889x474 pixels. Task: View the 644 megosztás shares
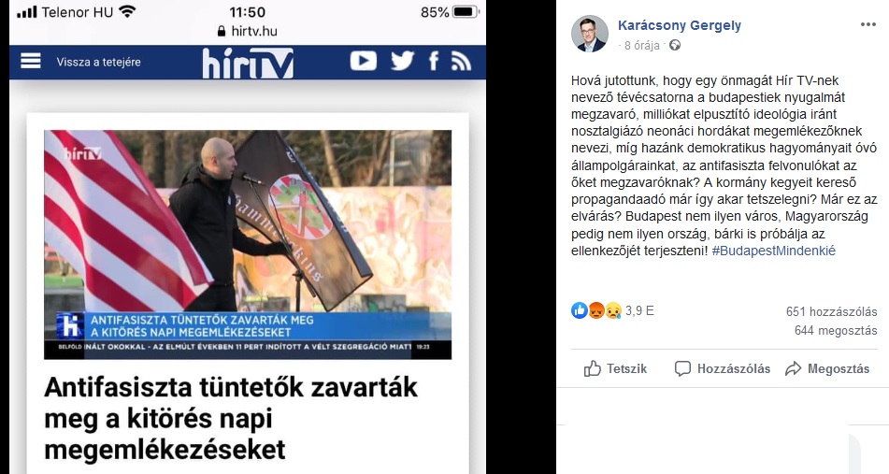[836, 330]
